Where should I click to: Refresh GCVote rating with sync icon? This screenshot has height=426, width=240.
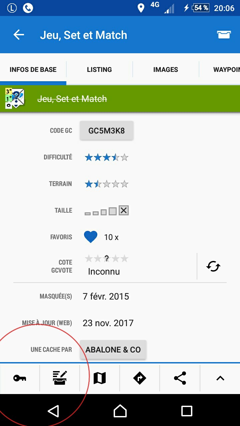[213, 266]
